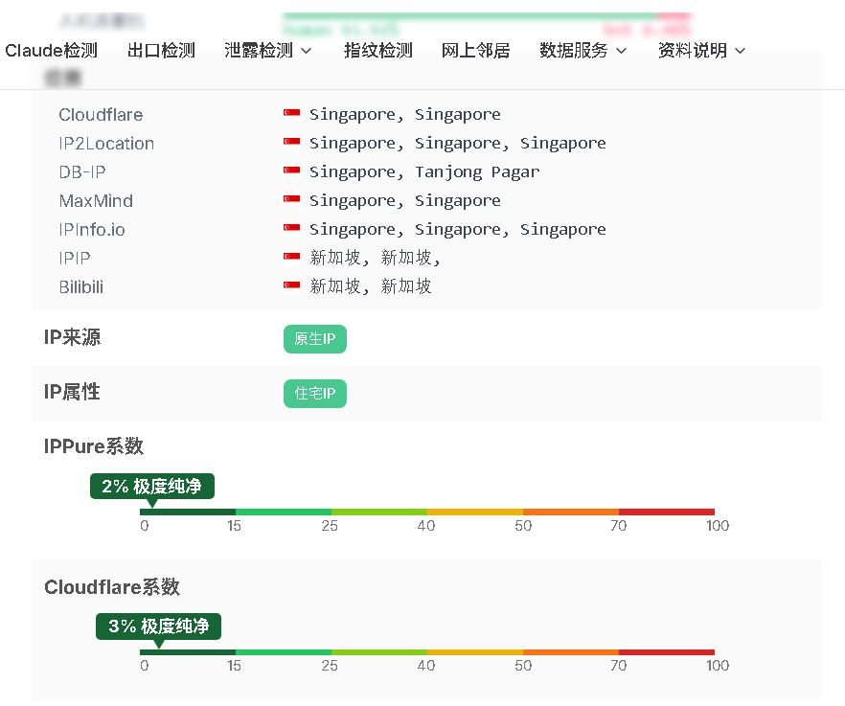Viewport: 845px width, 706px height.
Task: Click the 原生IP badge
Action: (x=314, y=339)
